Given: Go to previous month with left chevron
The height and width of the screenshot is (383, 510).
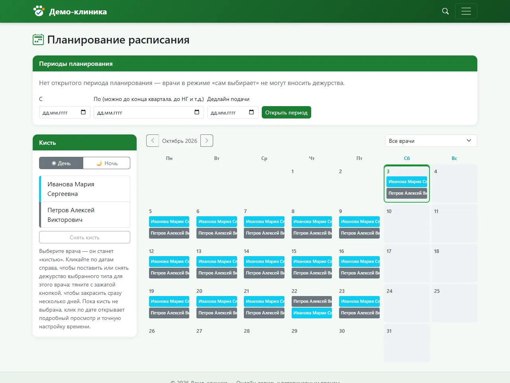Looking at the screenshot, I should click(153, 140).
